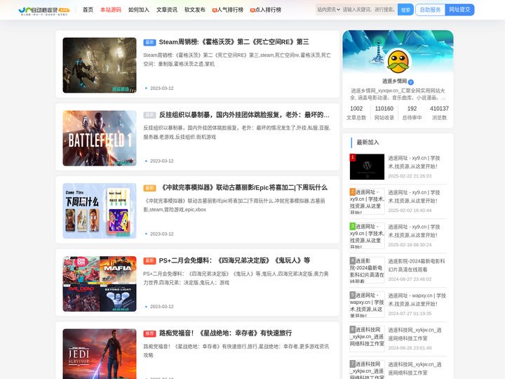The height and width of the screenshot is (379, 505).
Task: Click the orange tag on 冲就完事模拟器 article
Action: click(x=150, y=187)
